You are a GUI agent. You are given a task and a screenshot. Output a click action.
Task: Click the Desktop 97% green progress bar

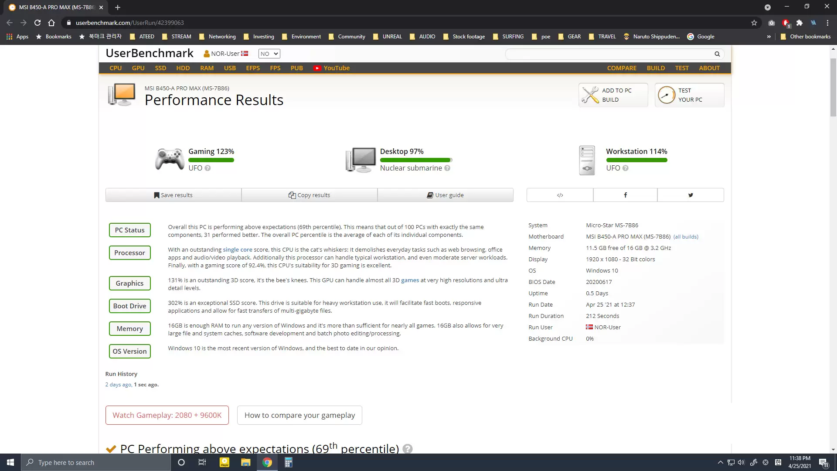[415, 160]
